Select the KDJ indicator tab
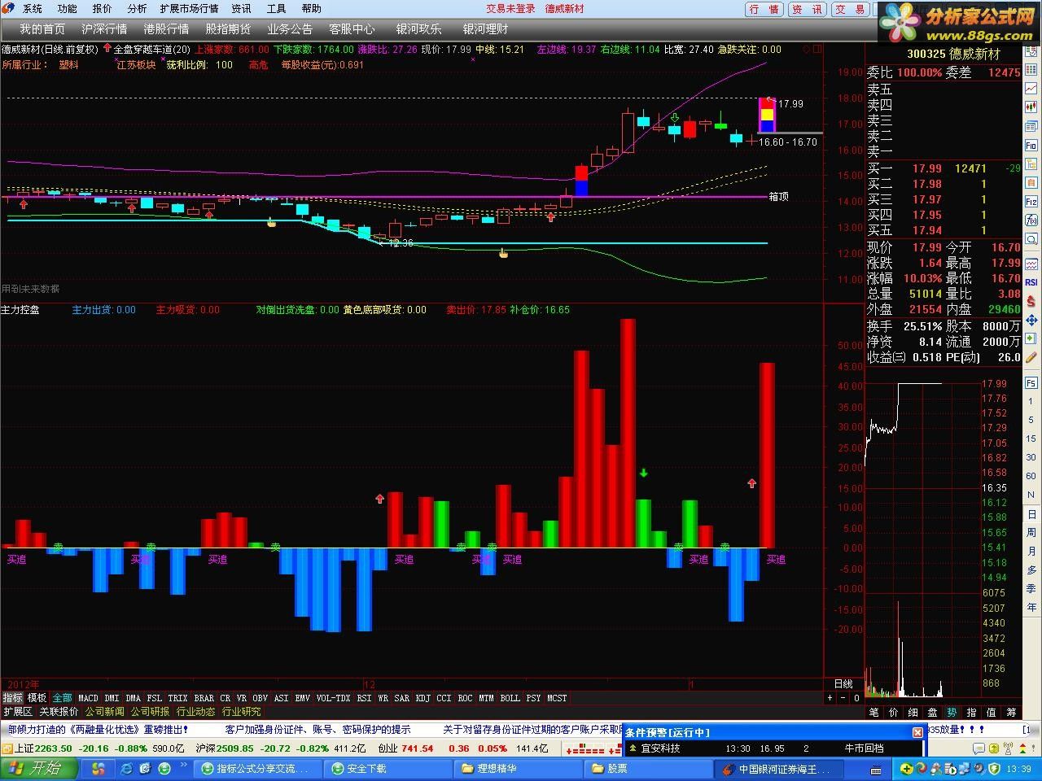The image size is (1042, 781). [x=423, y=698]
